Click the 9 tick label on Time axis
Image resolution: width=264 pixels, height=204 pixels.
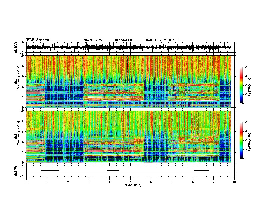tap(213, 182)
